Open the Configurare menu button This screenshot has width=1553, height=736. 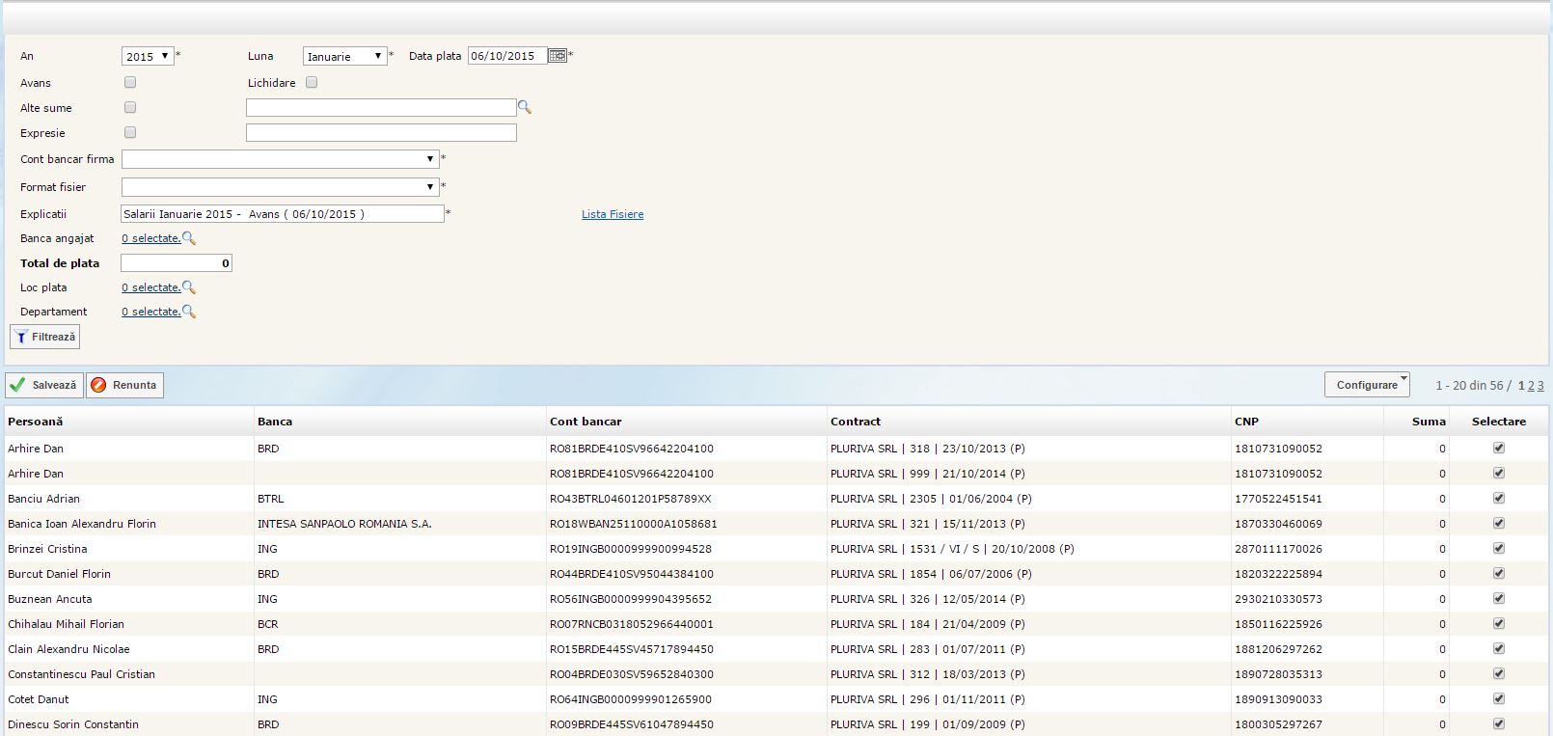[1367, 385]
